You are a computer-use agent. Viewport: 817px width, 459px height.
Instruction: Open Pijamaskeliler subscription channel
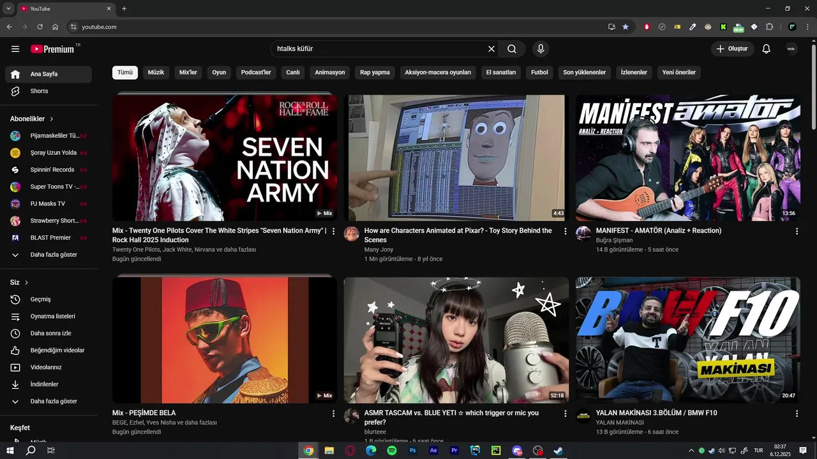coord(49,136)
